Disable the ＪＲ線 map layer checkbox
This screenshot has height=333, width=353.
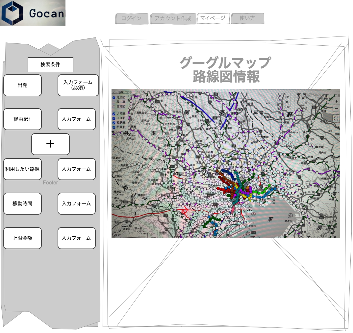pos(114,114)
